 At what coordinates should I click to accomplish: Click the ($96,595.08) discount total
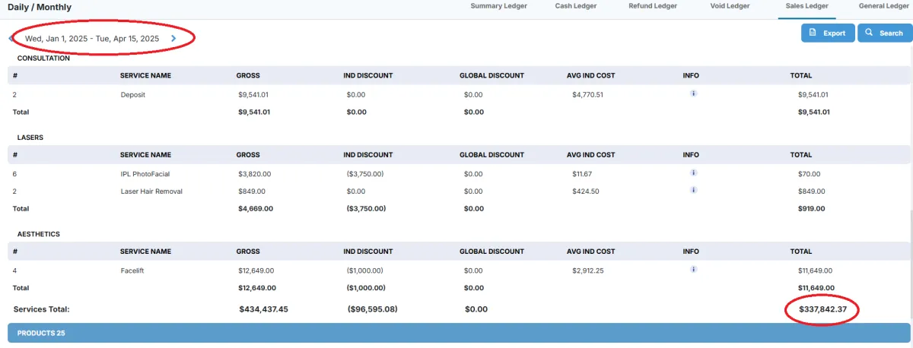(x=373, y=309)
